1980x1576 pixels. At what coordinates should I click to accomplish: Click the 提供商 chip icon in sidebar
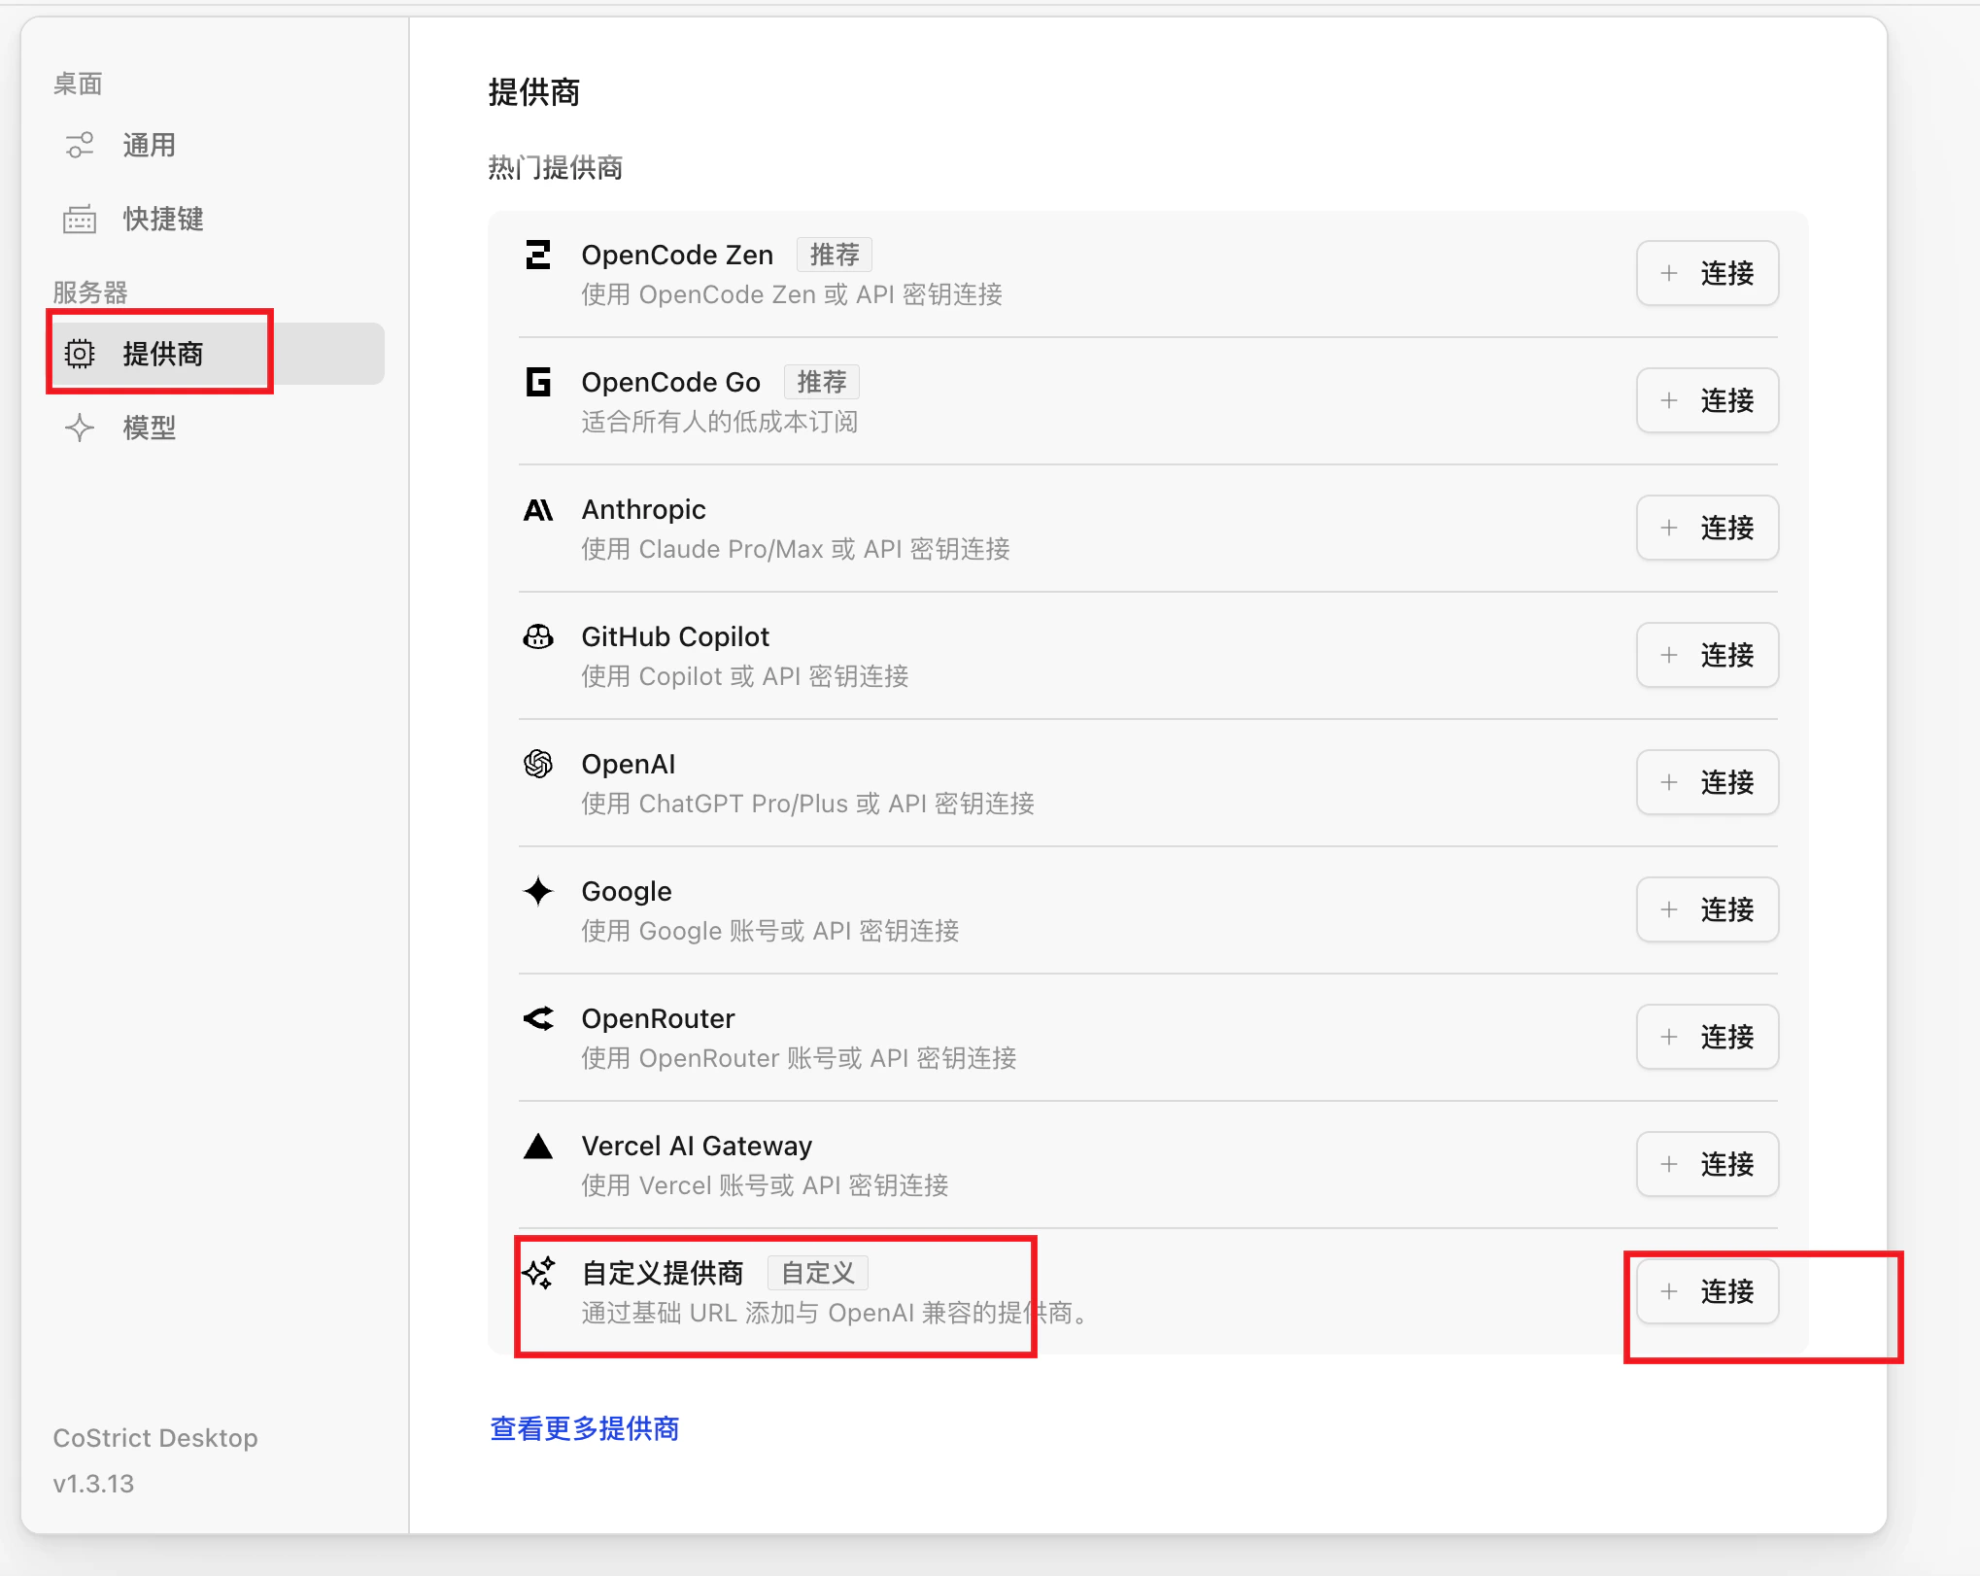tap(80, 354)
